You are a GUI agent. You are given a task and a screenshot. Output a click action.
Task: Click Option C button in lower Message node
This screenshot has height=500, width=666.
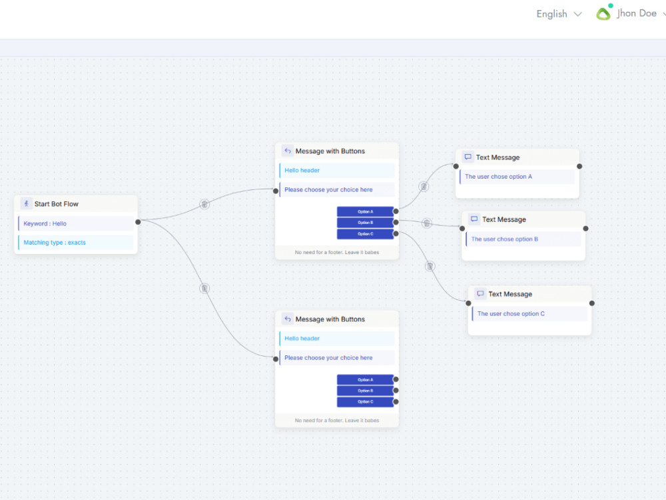coord(365,402)
